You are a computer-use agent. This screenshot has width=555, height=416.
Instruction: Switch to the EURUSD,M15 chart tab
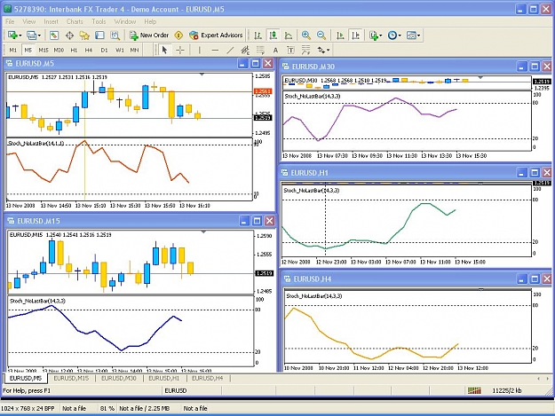click(x=71, y=378)
